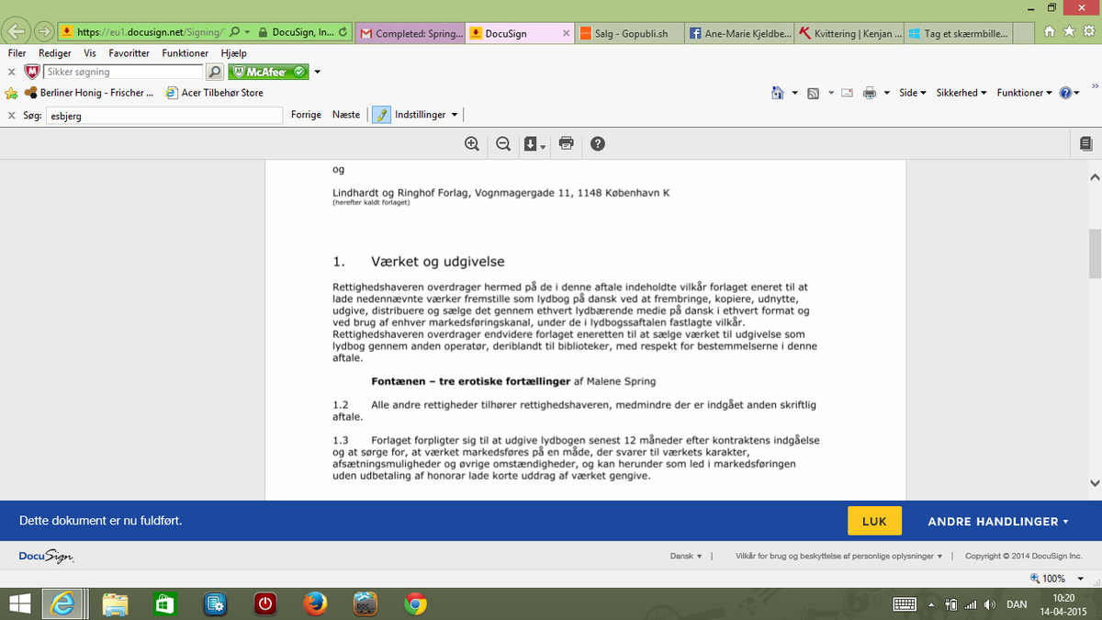Zoom in on the DocuSign document
Viewport: 1102px width, 620px height.
pos(472,143)
